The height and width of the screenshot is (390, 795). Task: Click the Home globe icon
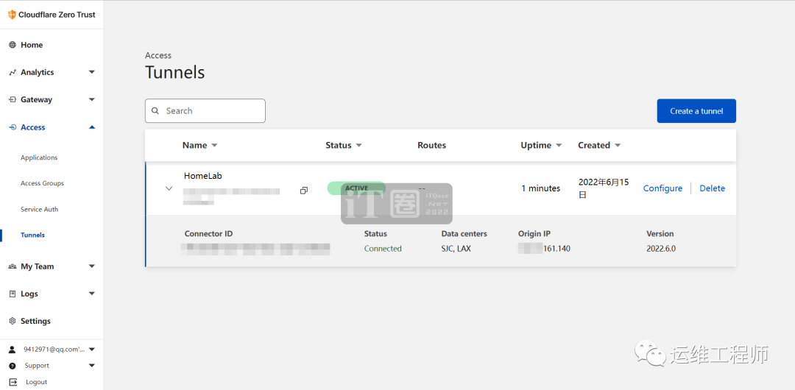click(x=13, y=45)
